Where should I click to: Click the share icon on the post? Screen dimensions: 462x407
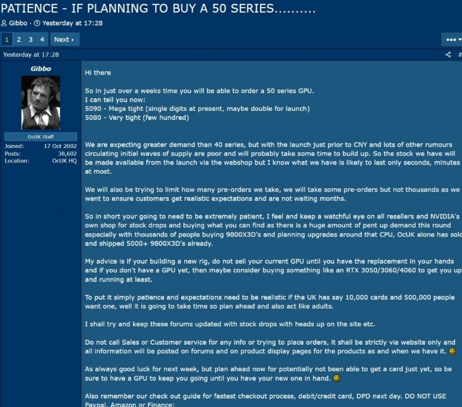448,55
